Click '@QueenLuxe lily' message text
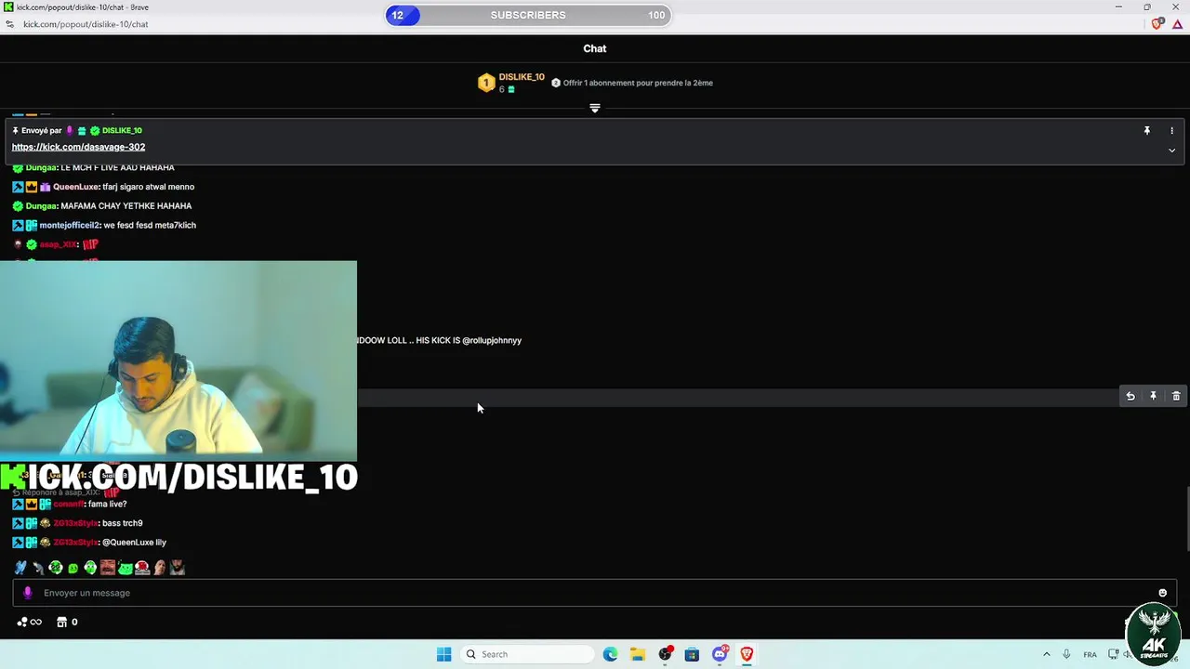Viewport: 1190px width, 669px height. tap(134, 543)
